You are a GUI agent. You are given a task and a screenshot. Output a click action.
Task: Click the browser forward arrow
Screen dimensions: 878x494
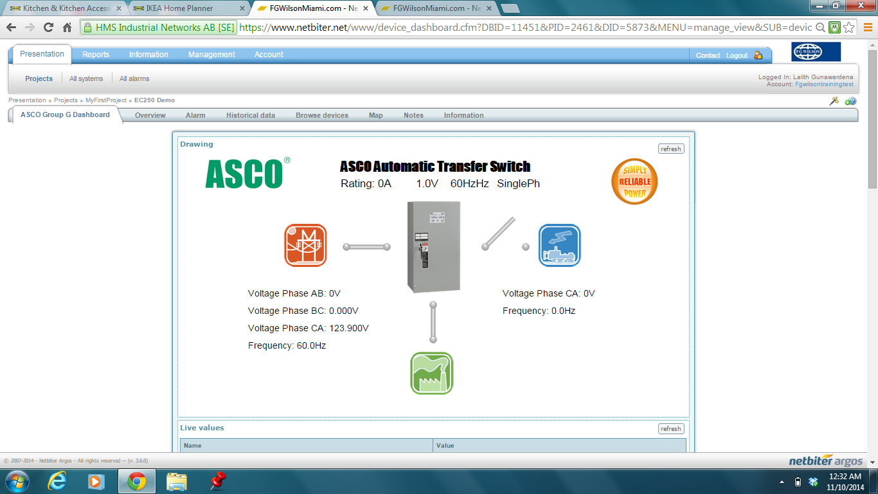(30, 28)
